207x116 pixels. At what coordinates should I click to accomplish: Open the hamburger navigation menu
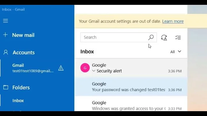click(x=5, y=21)
